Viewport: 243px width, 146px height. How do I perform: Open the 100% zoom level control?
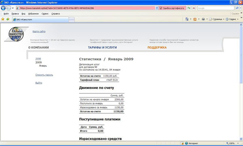[232, 143]
